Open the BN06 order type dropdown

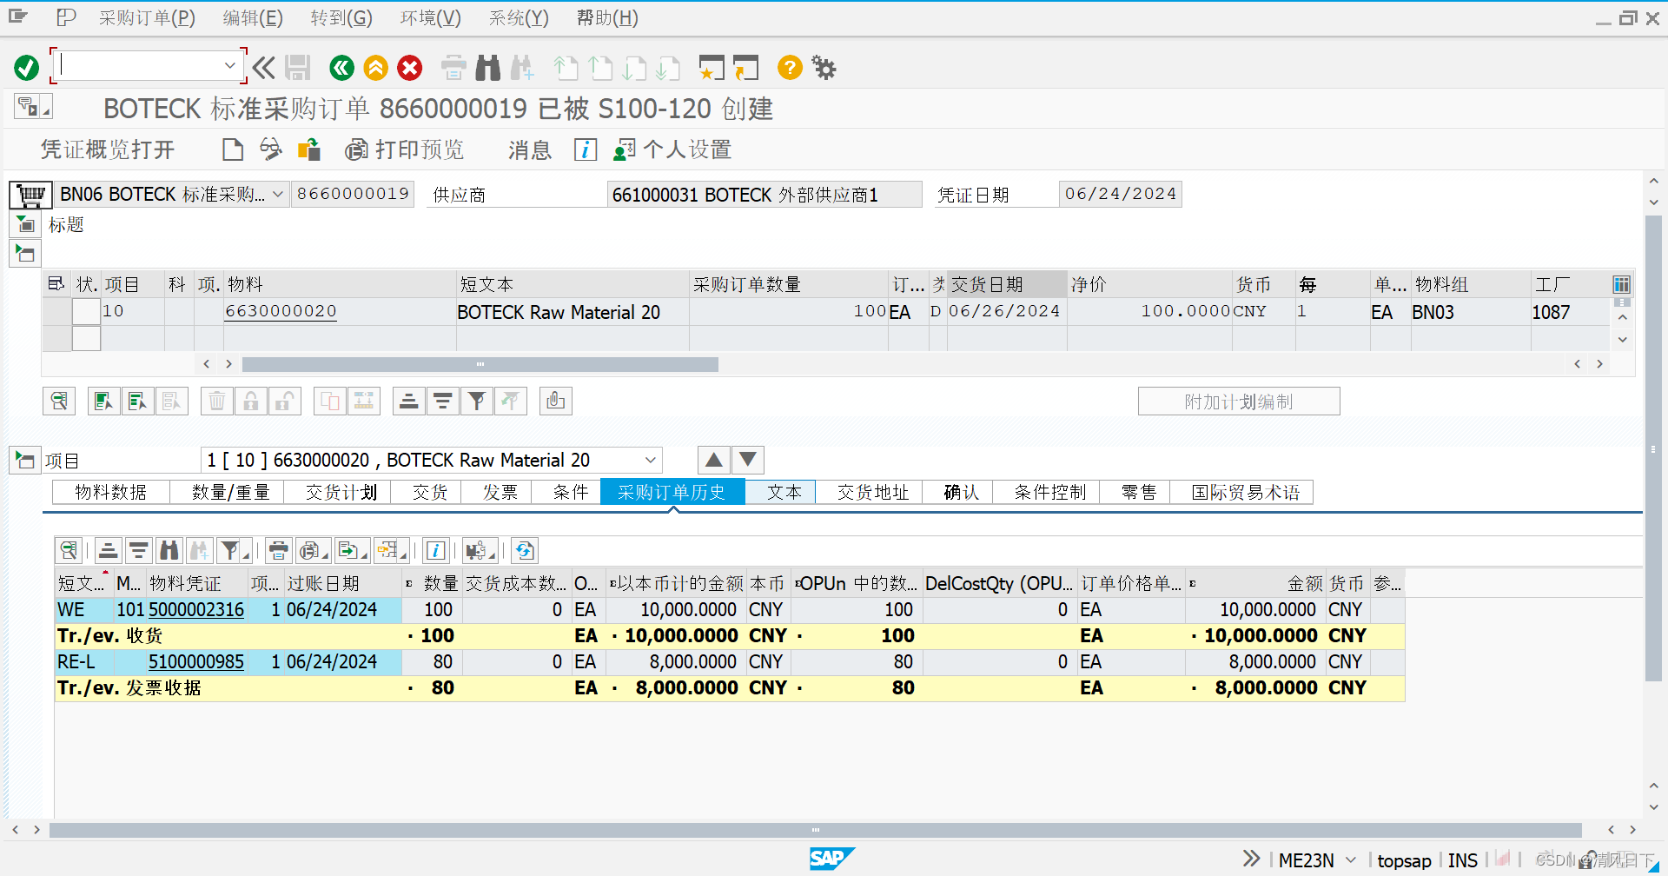point(277,195)
